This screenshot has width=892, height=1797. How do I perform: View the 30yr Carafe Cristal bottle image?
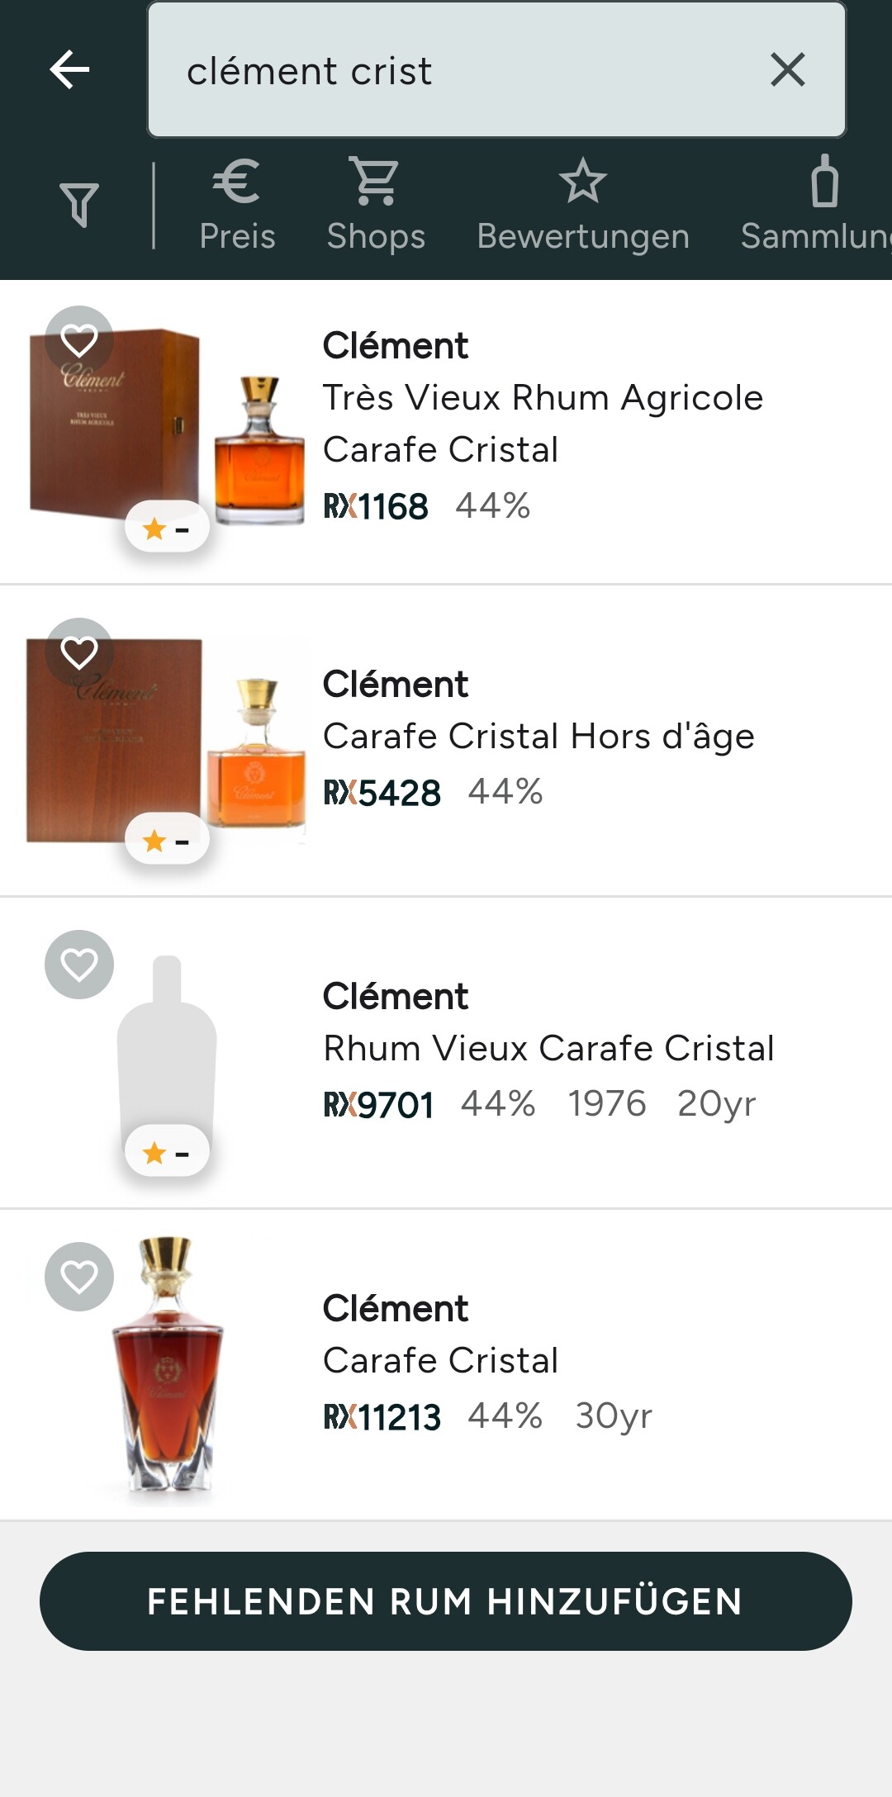click(169, 1371)
